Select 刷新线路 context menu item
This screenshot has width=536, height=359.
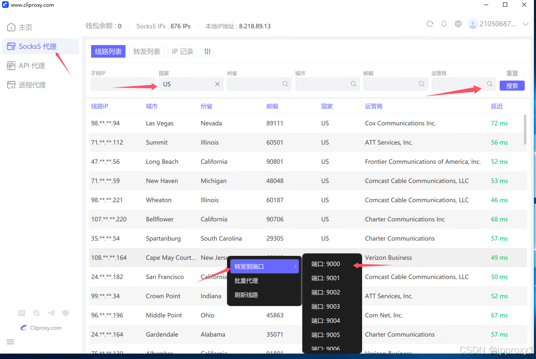click(x=265, y=295)
